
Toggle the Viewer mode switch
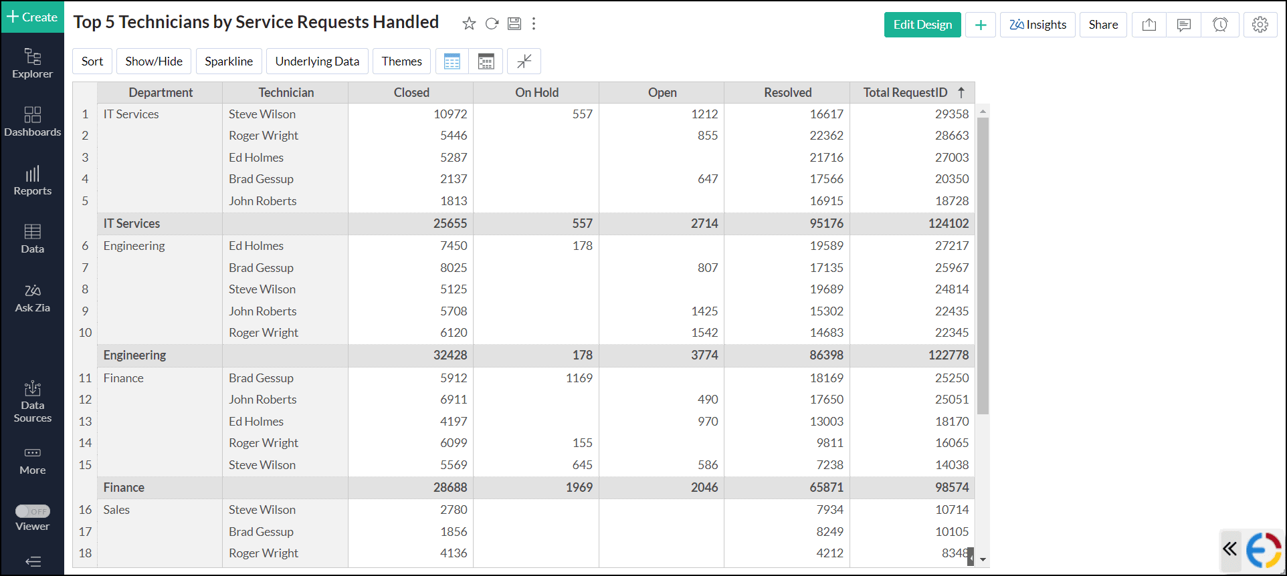pyautogui.click(x=33, y=511)
